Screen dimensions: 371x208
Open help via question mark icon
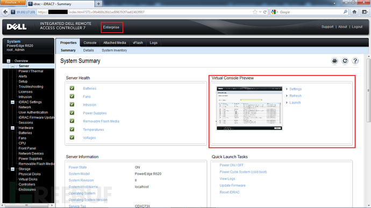tap(355, 61)
